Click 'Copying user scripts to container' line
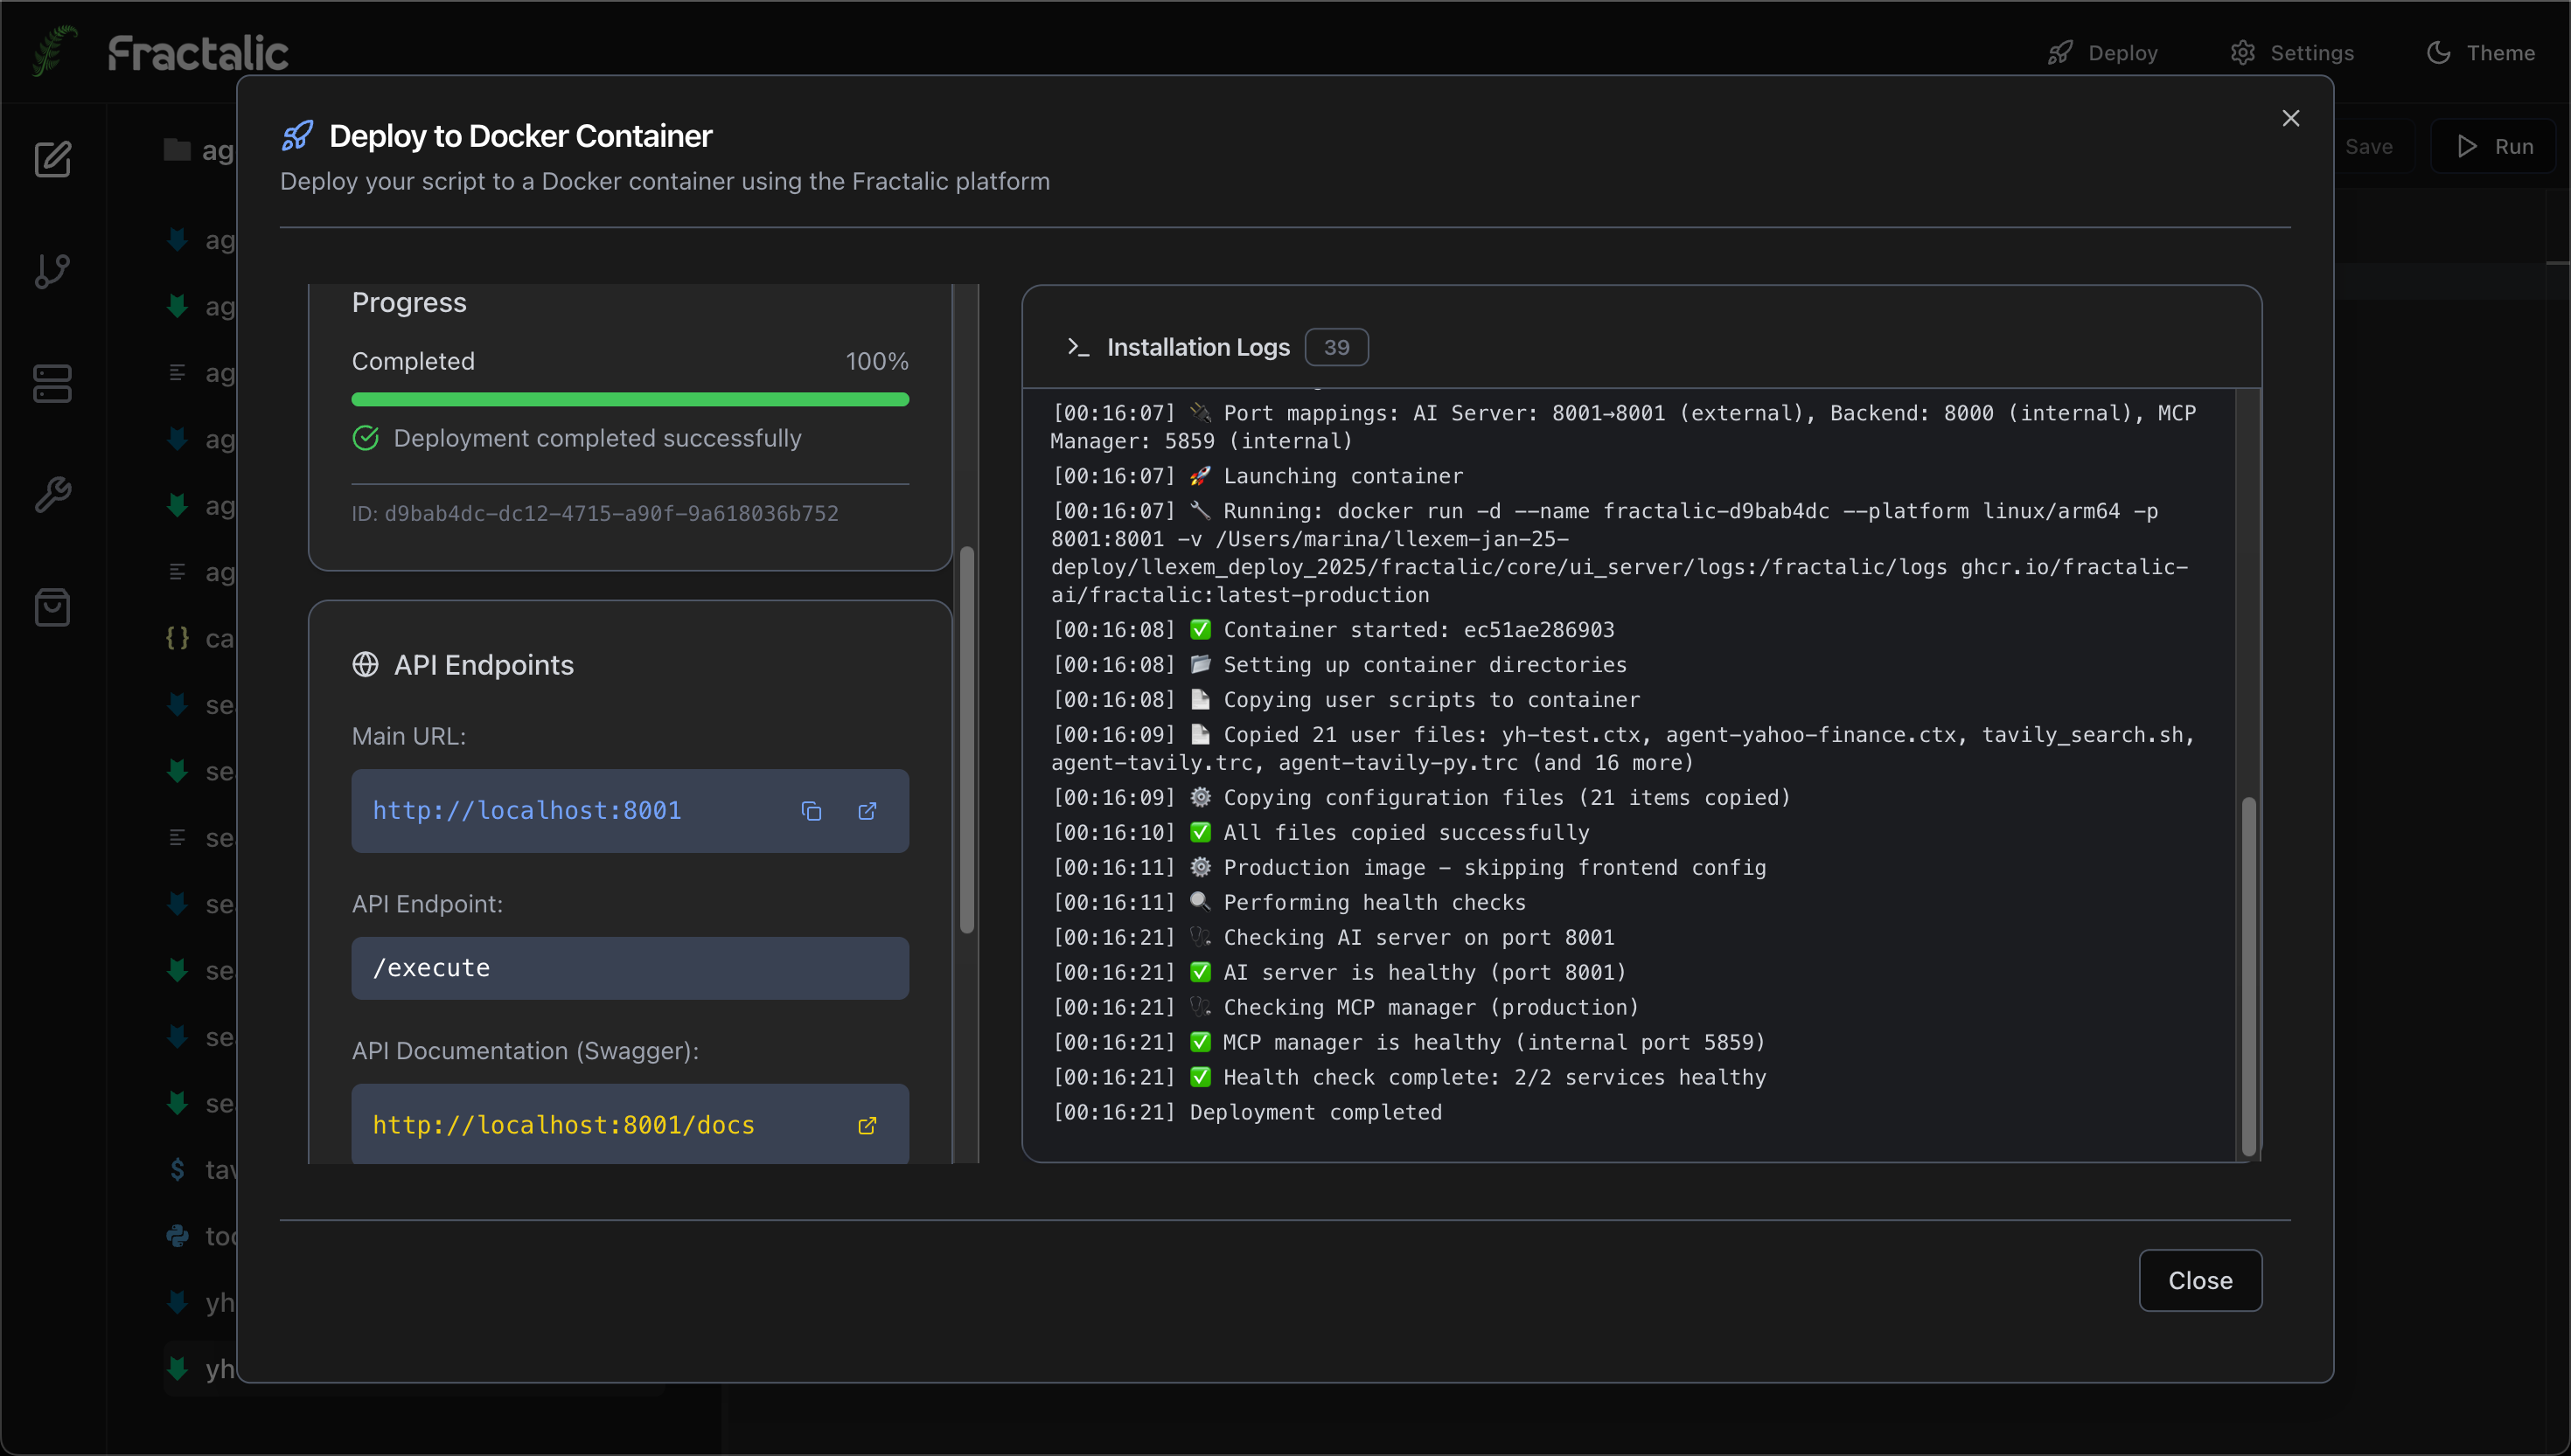2571x1456 pixels. [x=1347, y=700]
